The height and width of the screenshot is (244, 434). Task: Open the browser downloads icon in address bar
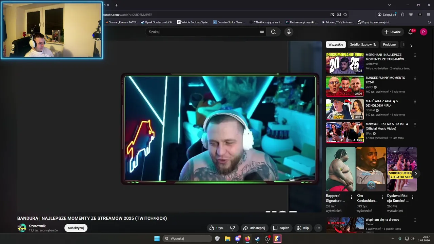[339, 15]
